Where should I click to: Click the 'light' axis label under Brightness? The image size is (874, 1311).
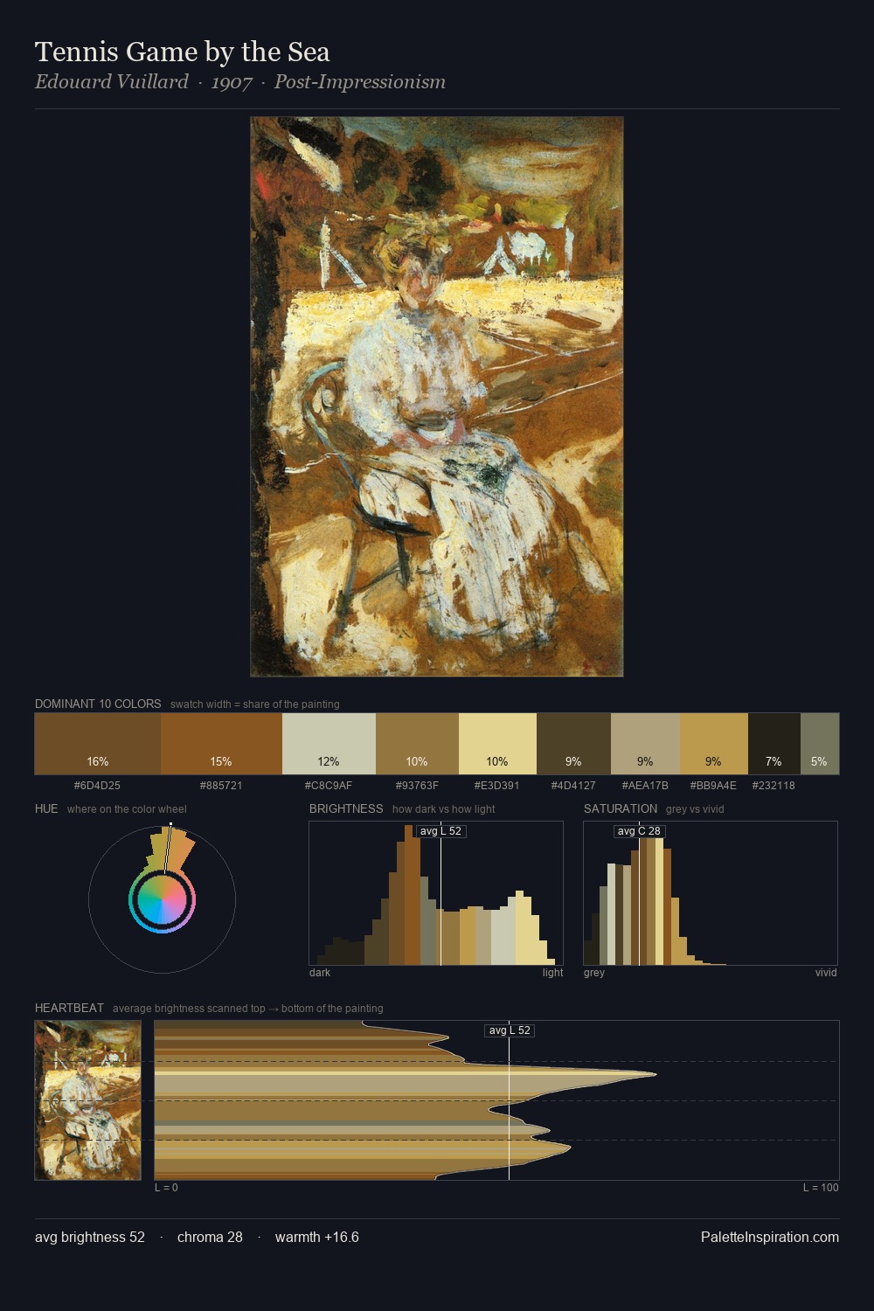click(x=553, y=973)
